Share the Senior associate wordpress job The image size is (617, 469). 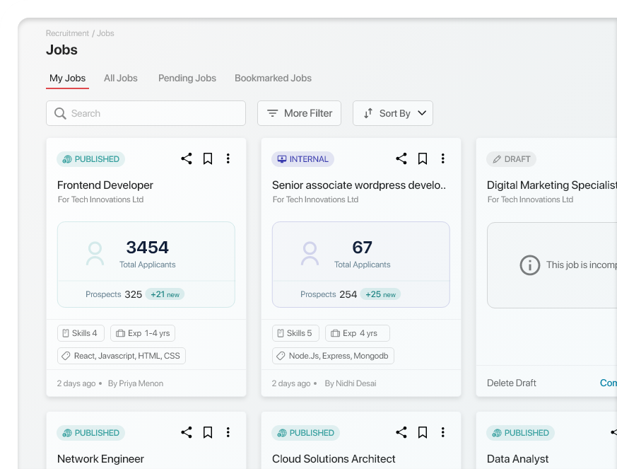401,158
